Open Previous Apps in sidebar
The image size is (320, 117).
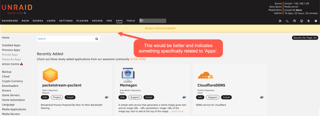pos(11,50)
